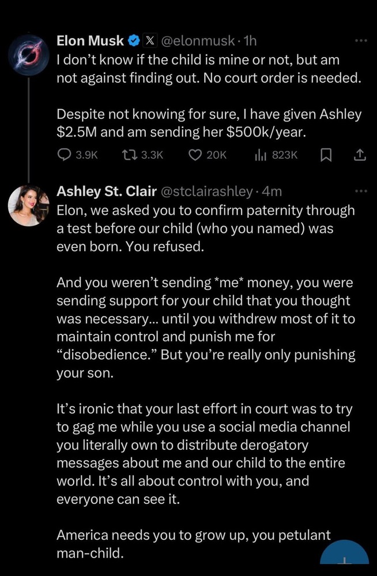
Task: Open more options on Ashley St. Clair's reply
Action: 361,191
